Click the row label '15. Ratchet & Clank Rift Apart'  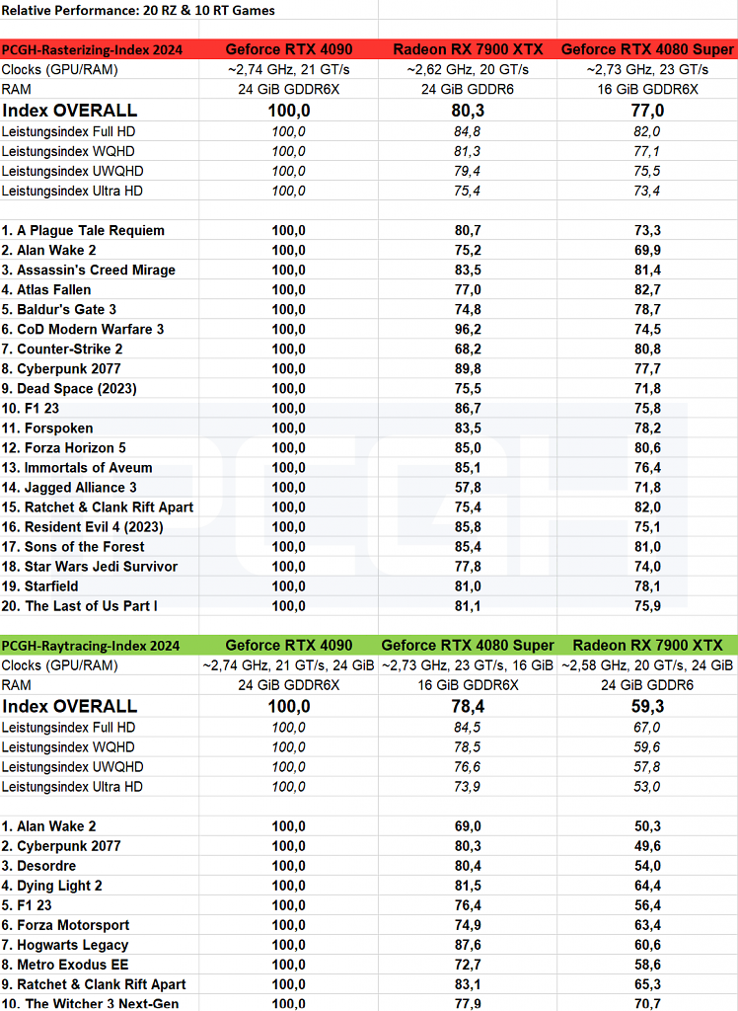tap(98, 507)
